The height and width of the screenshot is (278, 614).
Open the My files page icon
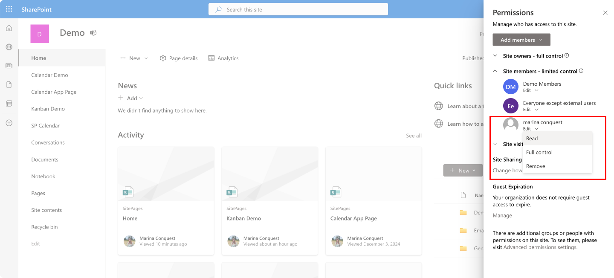pos(9,85)
